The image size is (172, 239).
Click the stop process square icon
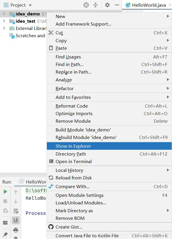[5, 201]
